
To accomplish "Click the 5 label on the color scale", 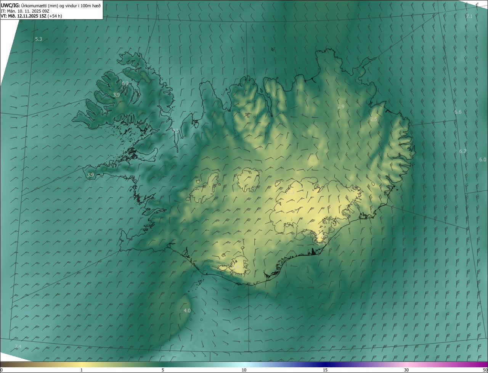I will coord(163,370).
